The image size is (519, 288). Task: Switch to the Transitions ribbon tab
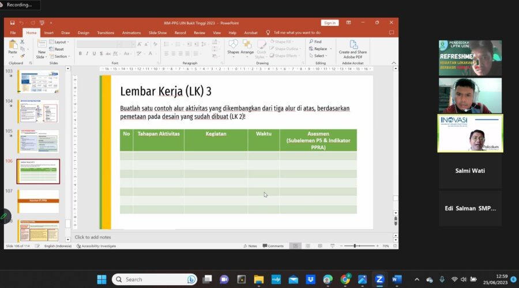(106, 33)
